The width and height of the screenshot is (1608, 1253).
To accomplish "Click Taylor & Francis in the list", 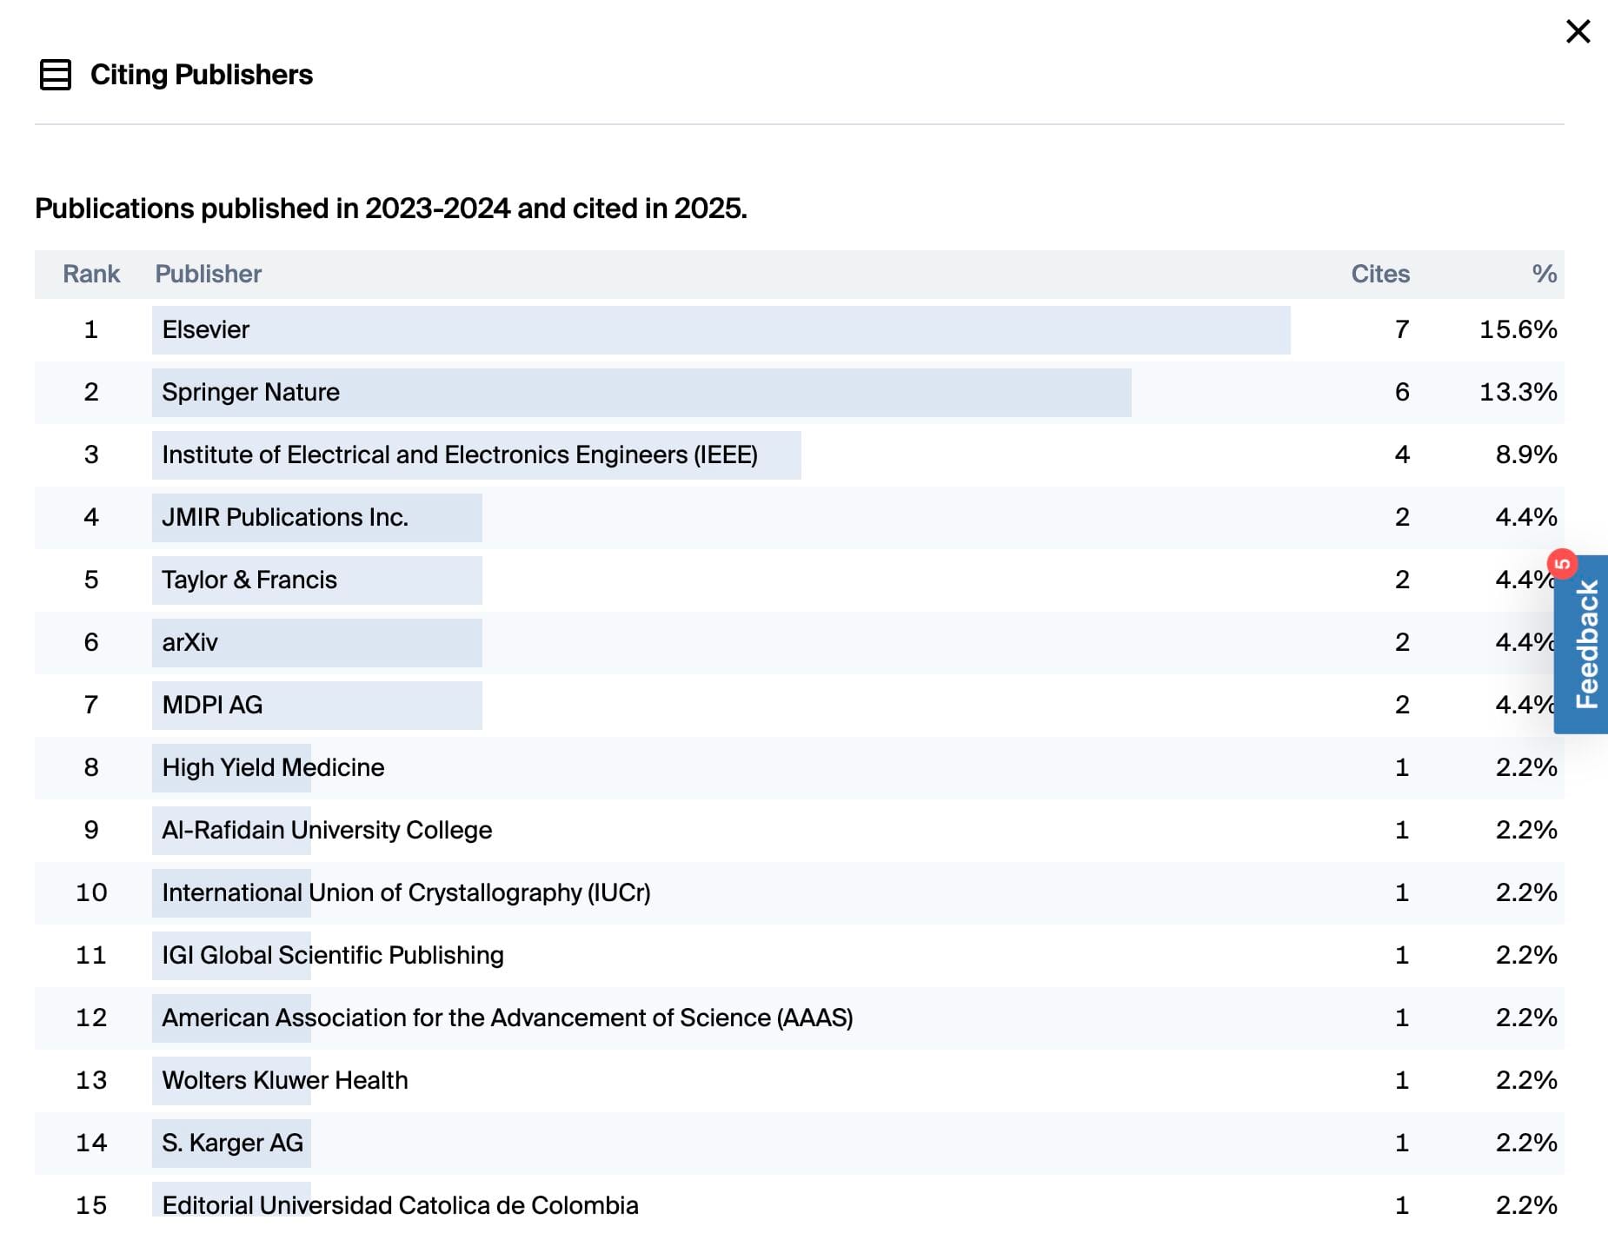I will pos(249,580).
